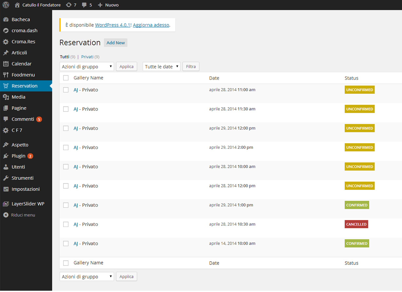
Task: Click the date aprile 28, 2014 12:00 pm
Action: tap(232, 186)
